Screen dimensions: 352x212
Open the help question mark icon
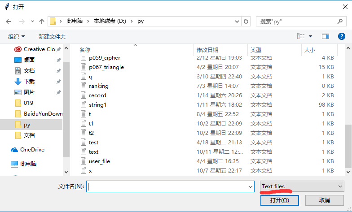[342, 36]
